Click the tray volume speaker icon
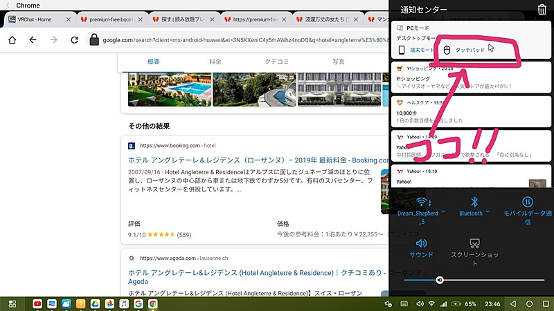Viewport: 554px width, 311px height. 420,304
